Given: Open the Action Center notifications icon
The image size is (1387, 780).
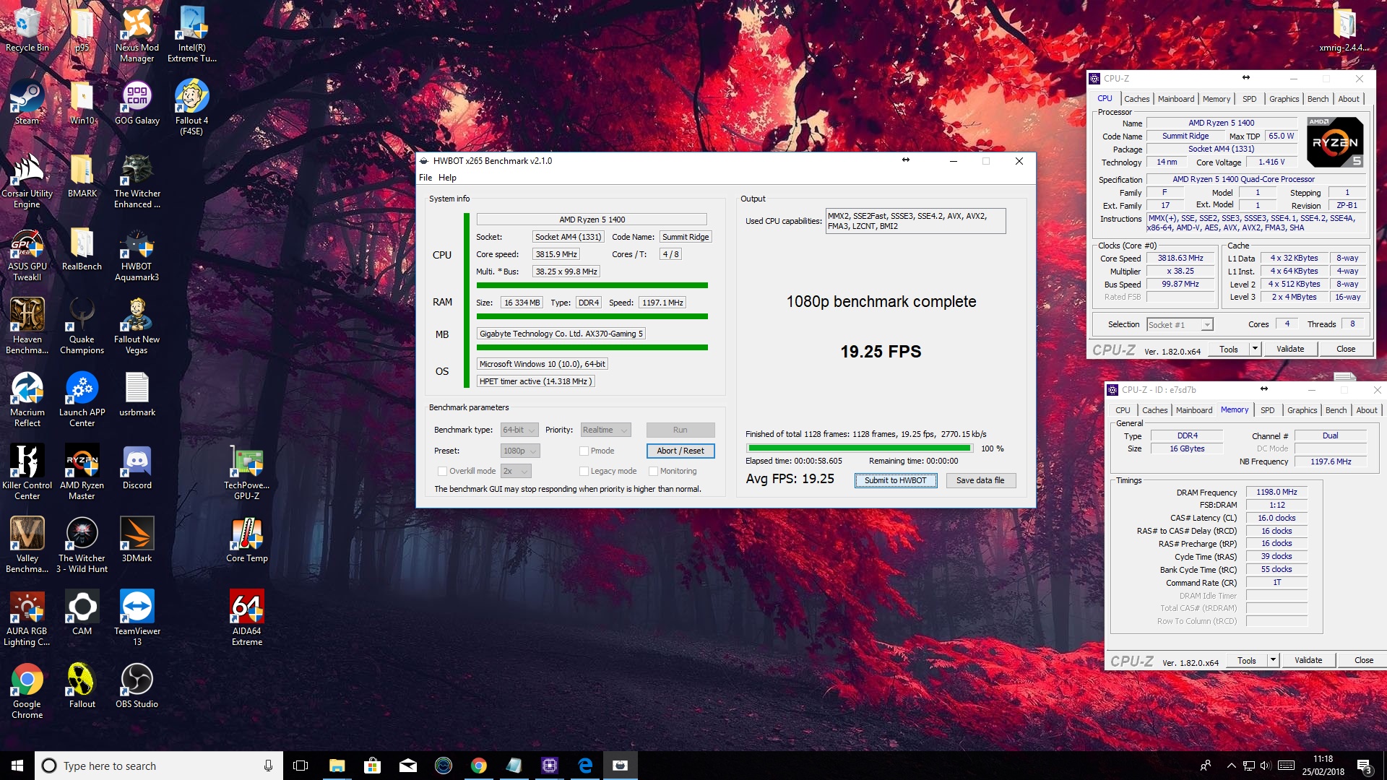Looking at the screenshot, I should pos(1364,766).
